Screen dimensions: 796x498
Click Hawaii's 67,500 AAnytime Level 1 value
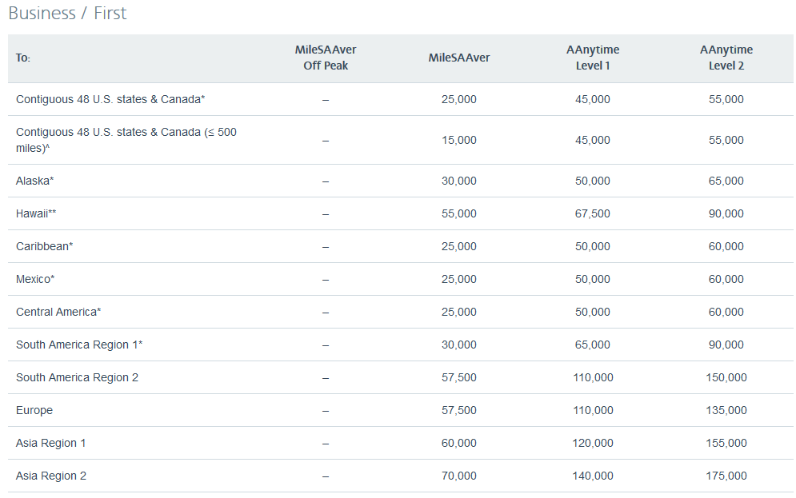[593, 214]
